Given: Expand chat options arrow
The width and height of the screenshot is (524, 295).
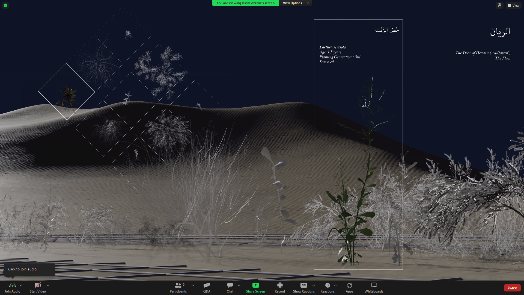Looking at the screenshot, I should [239, 285].
